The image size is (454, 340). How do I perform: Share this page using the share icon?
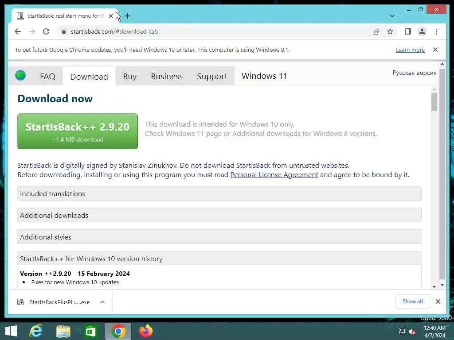pyautogui.click(x=376, y=31)
